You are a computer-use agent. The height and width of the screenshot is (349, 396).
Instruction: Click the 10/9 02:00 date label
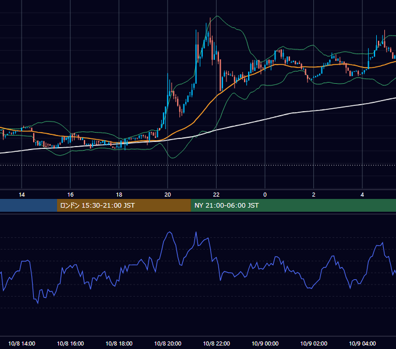[x=314, y=343]
